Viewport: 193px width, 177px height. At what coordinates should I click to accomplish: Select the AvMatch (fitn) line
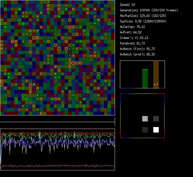point(137,49)
